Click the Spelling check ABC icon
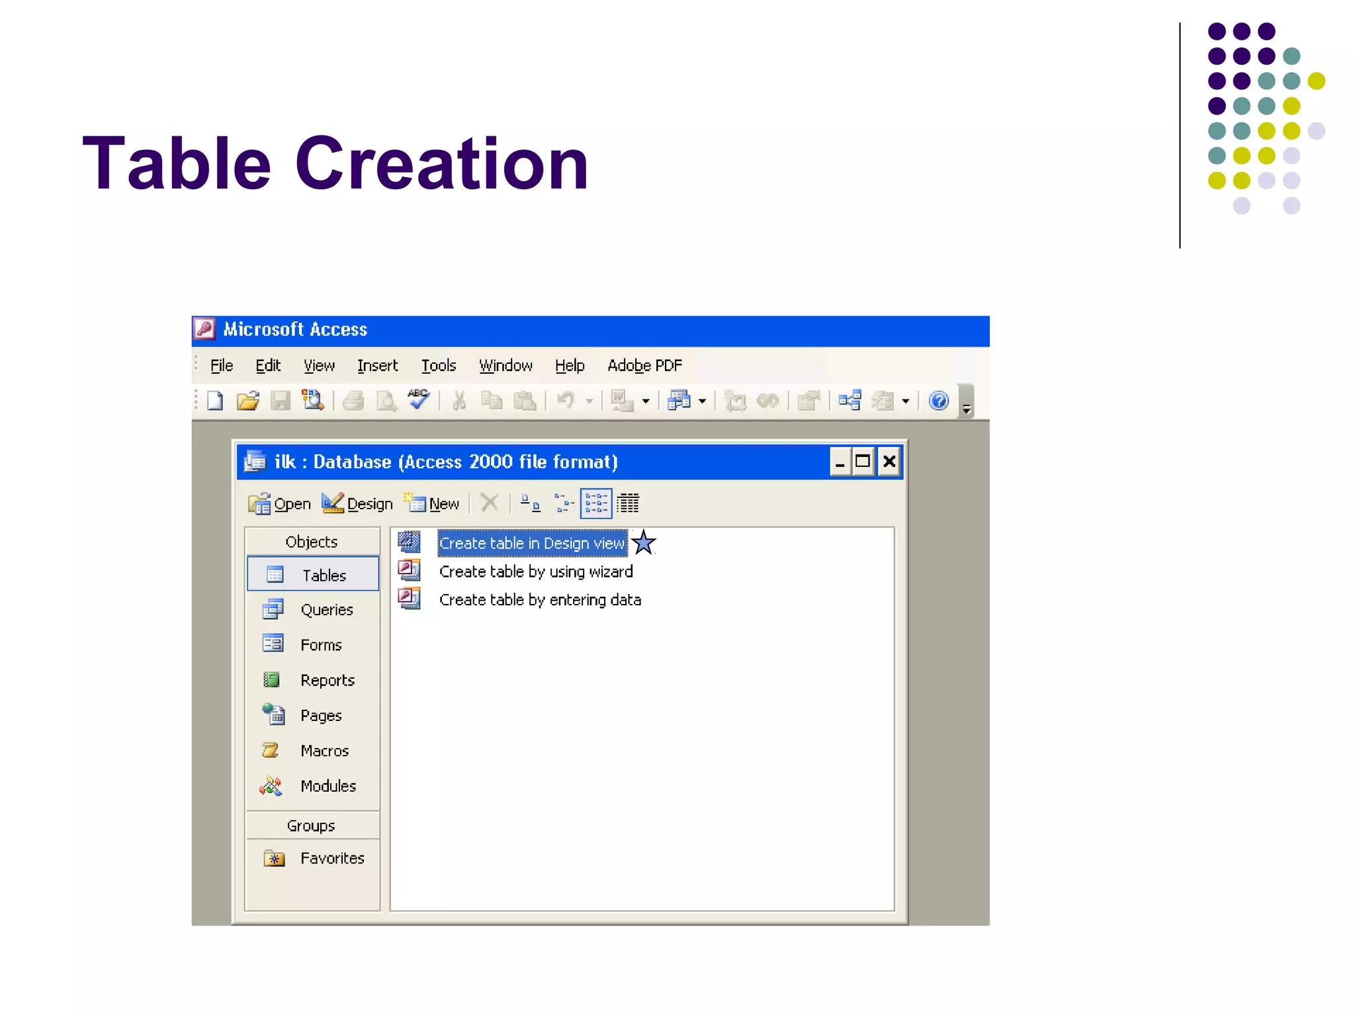The width and height of the screenshot is (1355, 1016). tap(418, 400)
